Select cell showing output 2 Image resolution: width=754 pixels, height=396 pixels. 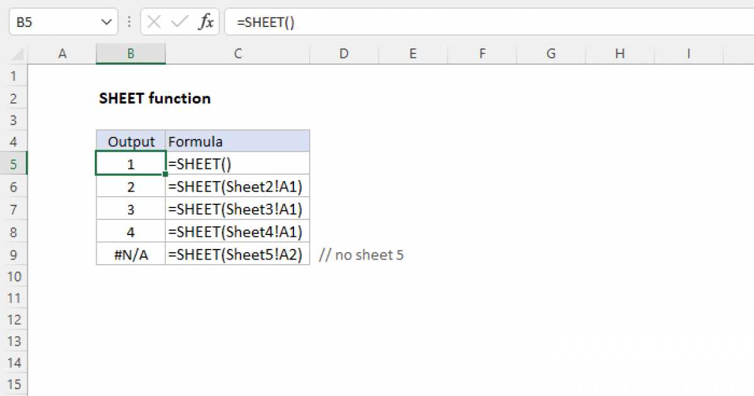pos(131,186)
